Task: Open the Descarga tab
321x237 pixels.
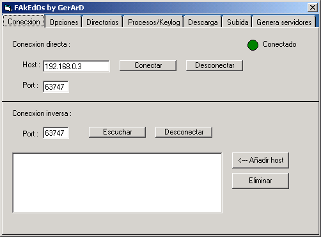Action: (x=203, y=22)
